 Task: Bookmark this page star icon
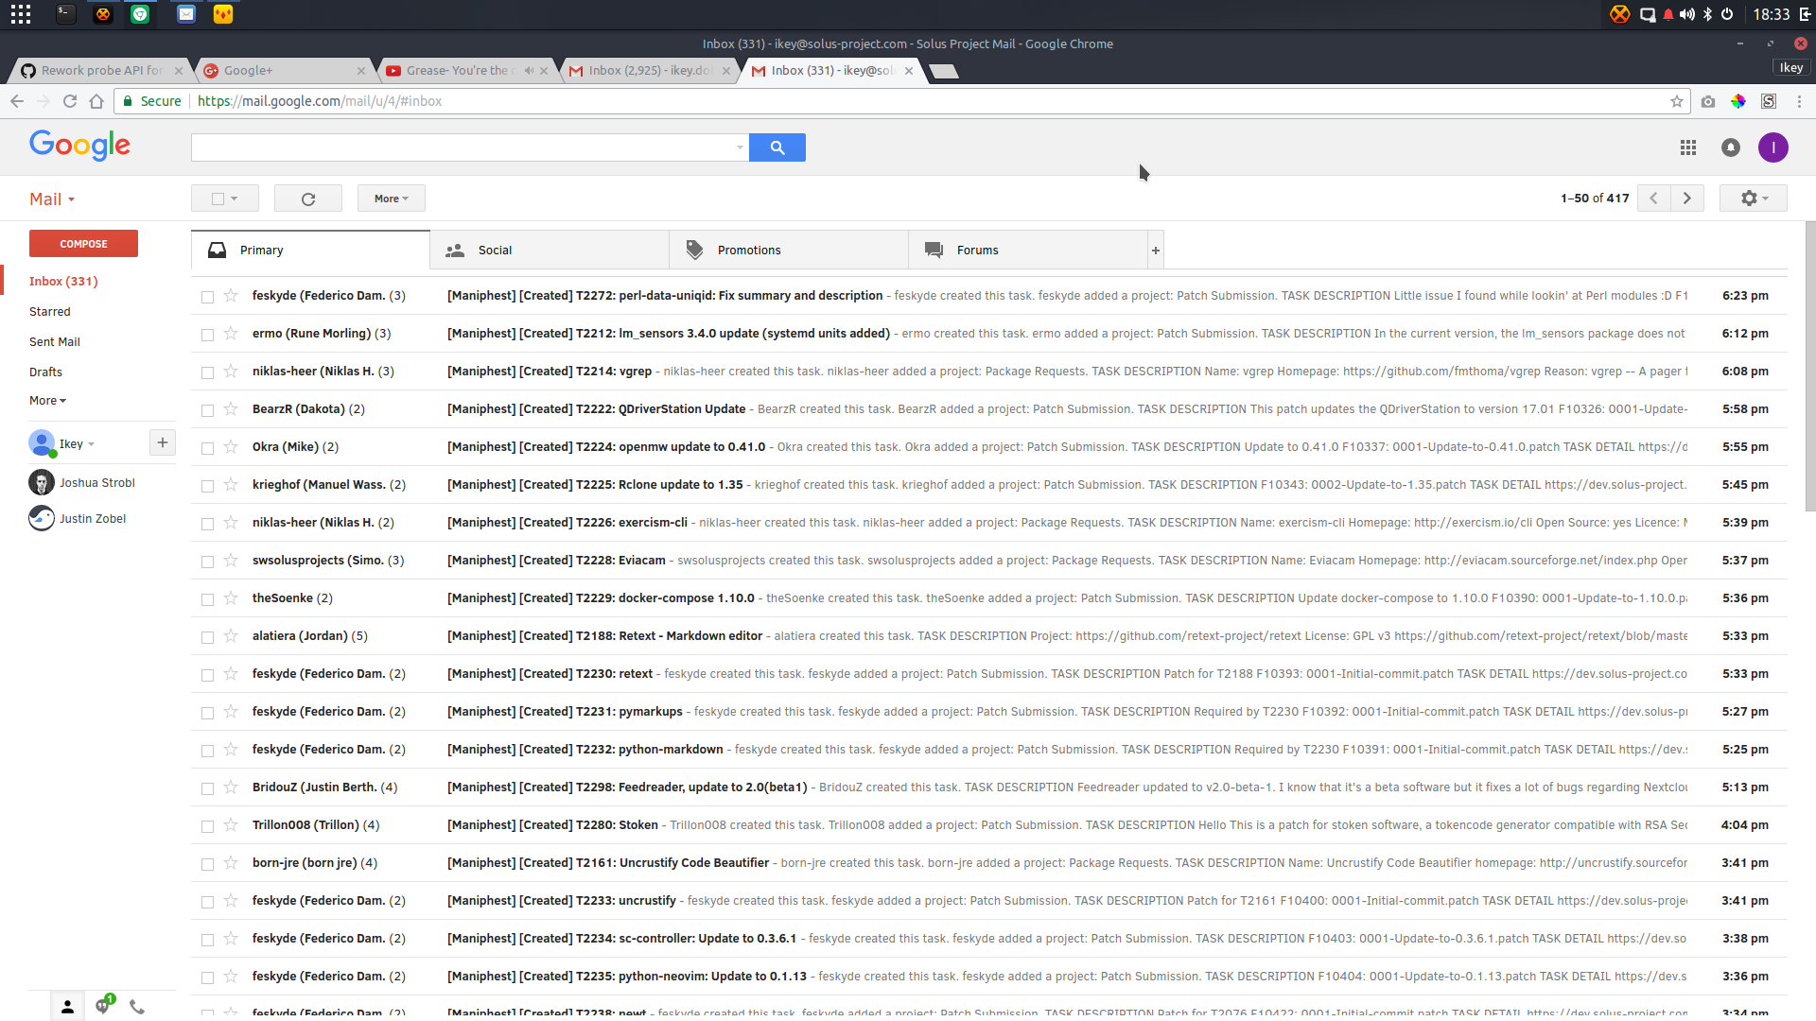(1677, 101)
